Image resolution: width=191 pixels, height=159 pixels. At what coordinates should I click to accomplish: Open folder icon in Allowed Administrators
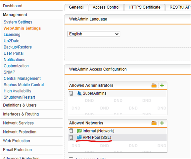154,85
